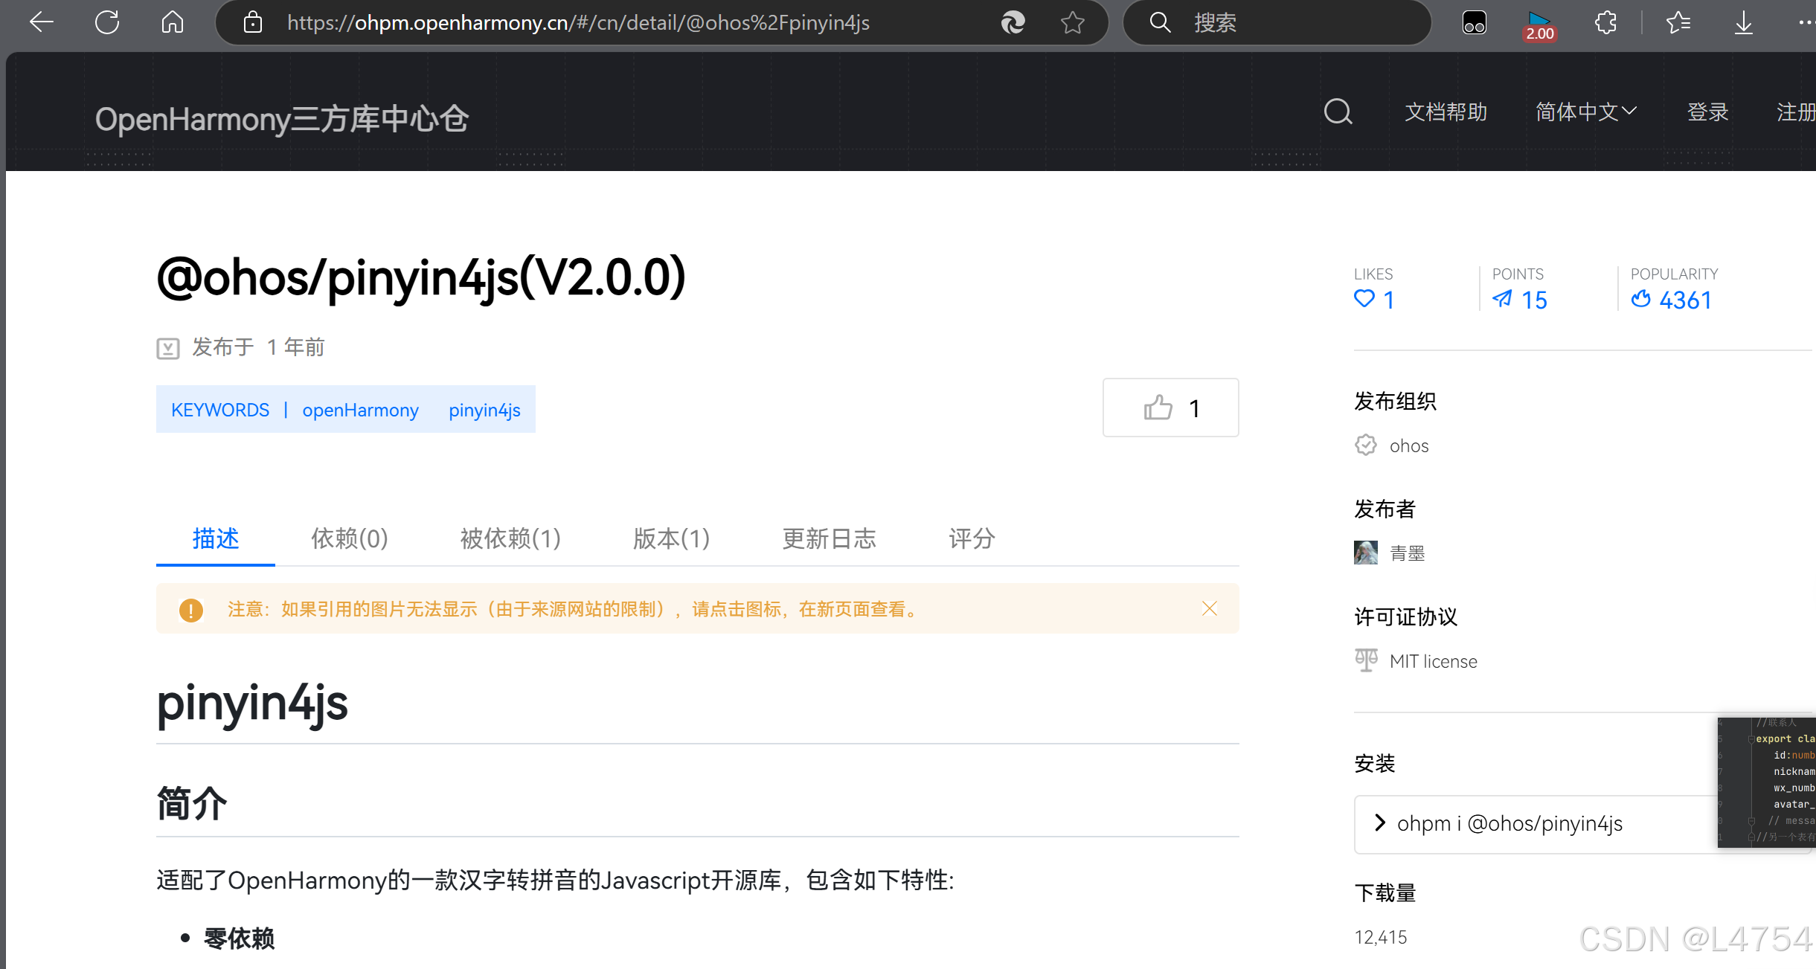The width and height of the screenshot is (1816, 969).
Task: Click the verified badge next to ohos
Action: [1365, 445]
